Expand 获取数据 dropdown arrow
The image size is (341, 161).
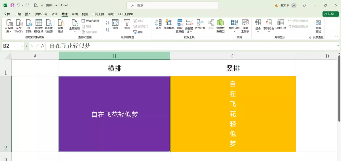(11, 32)
